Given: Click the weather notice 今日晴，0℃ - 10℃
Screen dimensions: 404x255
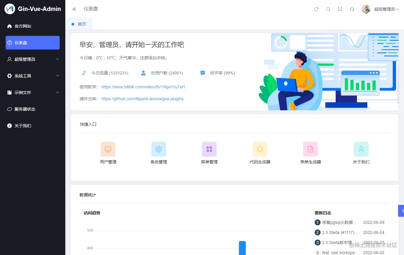Looking at the screenshot, I should pyautogui.click(x=124, y=58).
